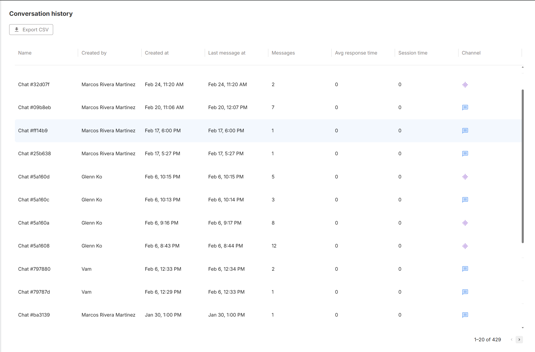Go to previous page of conversations

512,340
